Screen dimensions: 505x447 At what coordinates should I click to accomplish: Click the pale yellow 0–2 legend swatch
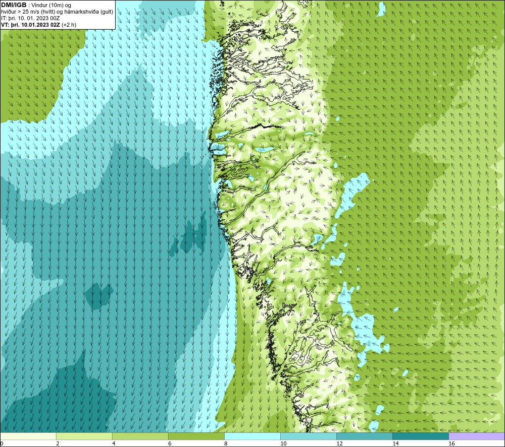click(28, 436)
